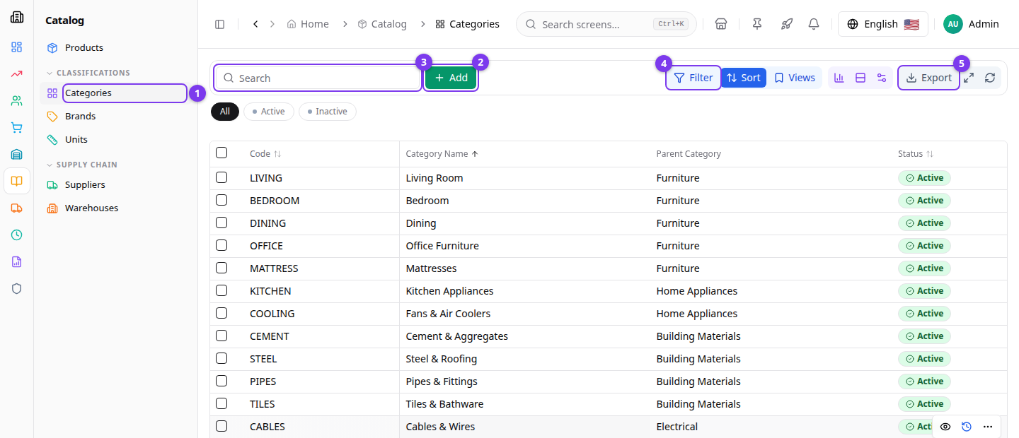Open the shopping cart icon in left rail

click(17, 128)
